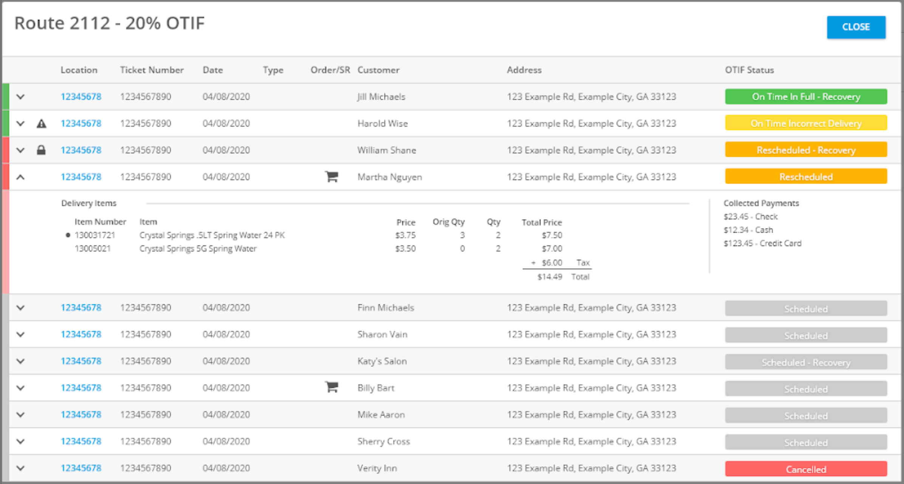Viewport: 904px width, 484px height.
Task: Collapse the Martha Nguyen row details
Action: coord(21,177)
